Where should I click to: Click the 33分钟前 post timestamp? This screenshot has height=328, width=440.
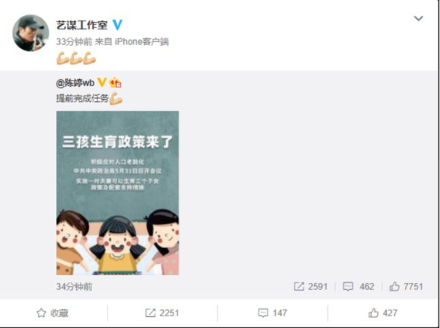coord(74,42)
